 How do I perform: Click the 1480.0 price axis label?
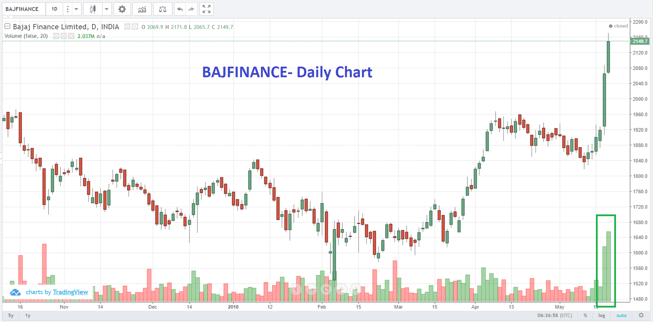[640, 299]
